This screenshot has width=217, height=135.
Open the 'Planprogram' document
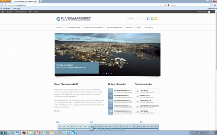tap(148, 102)
